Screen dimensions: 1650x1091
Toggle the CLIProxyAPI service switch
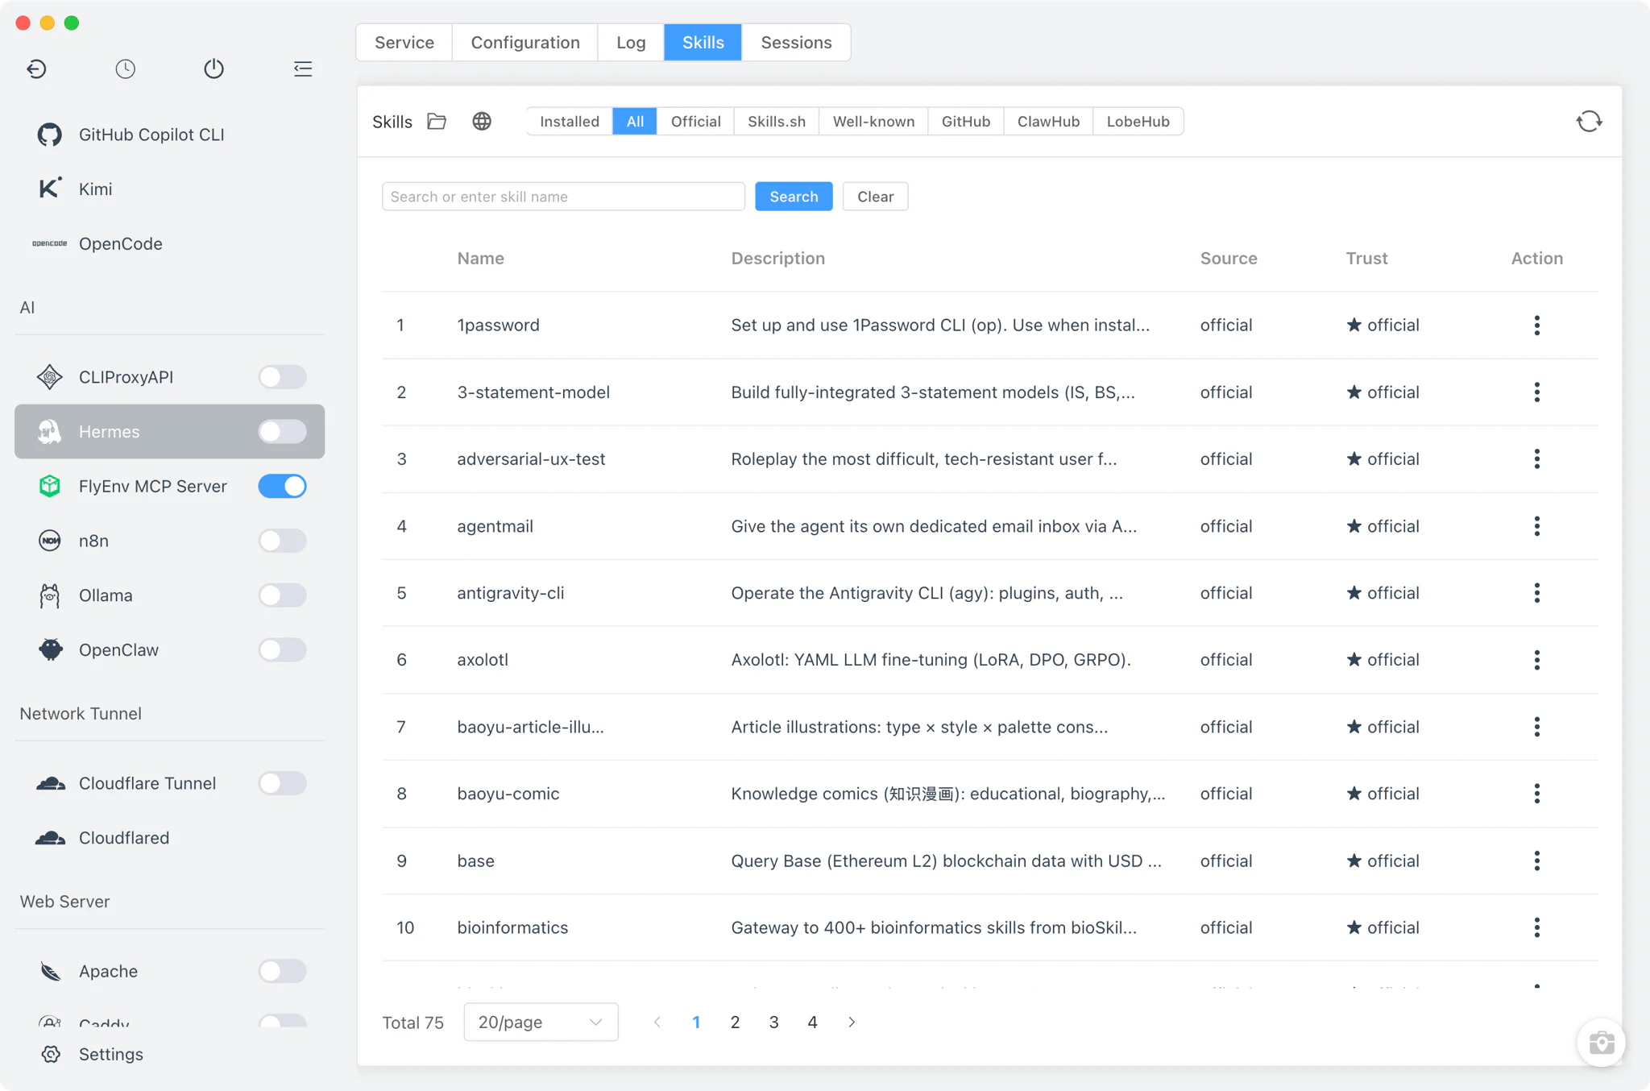(x=282, y=377)
